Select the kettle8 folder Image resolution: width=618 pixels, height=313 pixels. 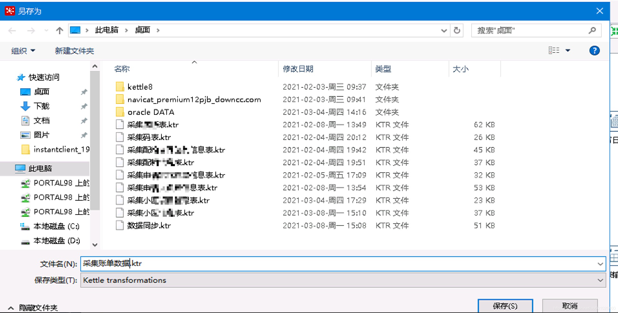[x=140, y=87]
